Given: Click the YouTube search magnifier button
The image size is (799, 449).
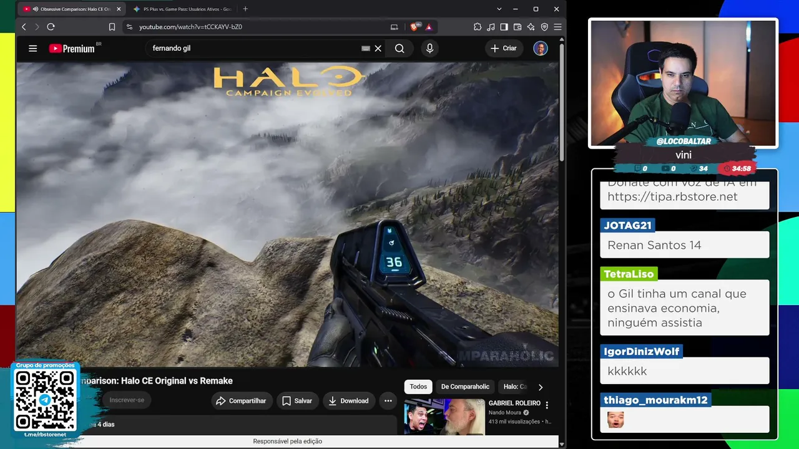Looking at the screenshot, I should (x=399, y=48).
